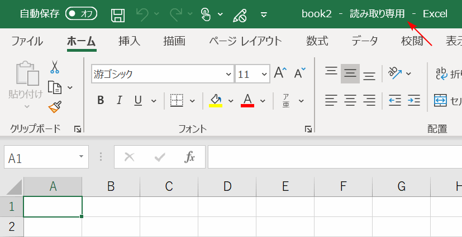Open the Undo history dropdown
The height and width of the screenshot is (237, 462).
click(156, 14)
